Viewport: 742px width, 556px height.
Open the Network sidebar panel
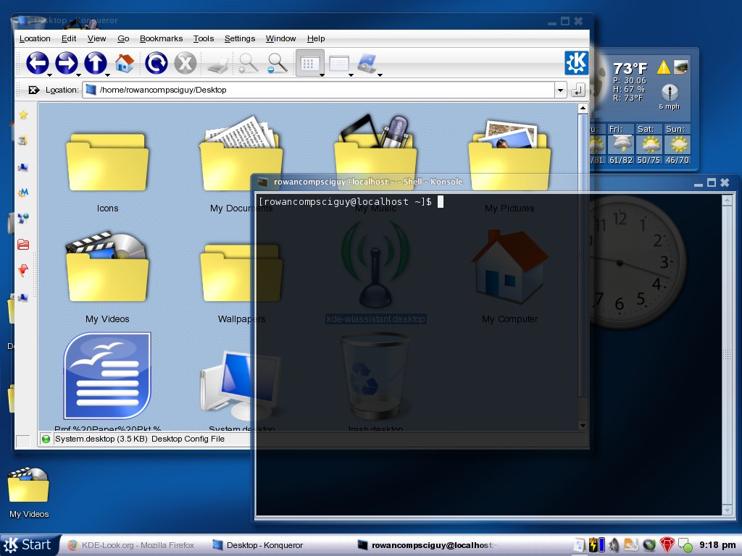point(23,218)
